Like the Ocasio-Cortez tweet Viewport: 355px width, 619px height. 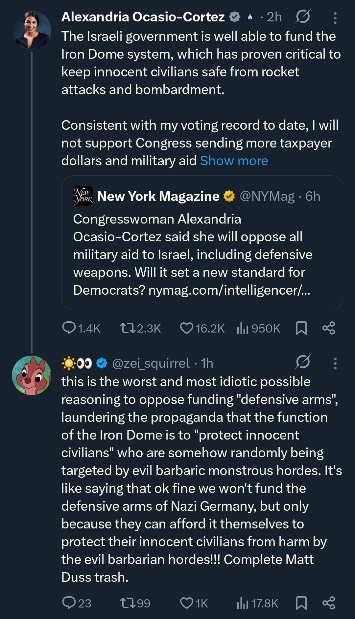click(187, 328)
